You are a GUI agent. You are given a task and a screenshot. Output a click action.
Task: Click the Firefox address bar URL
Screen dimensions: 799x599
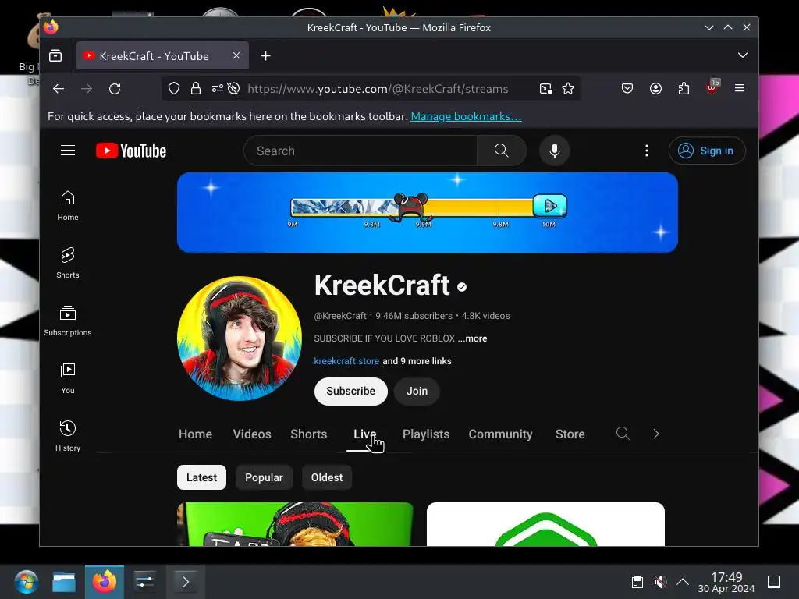[378, 89]
